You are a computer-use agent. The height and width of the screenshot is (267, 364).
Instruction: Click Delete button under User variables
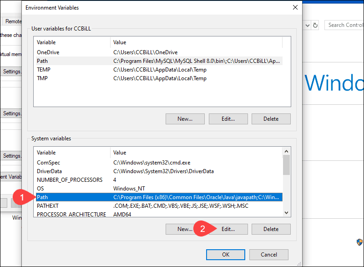click(271, 119)
